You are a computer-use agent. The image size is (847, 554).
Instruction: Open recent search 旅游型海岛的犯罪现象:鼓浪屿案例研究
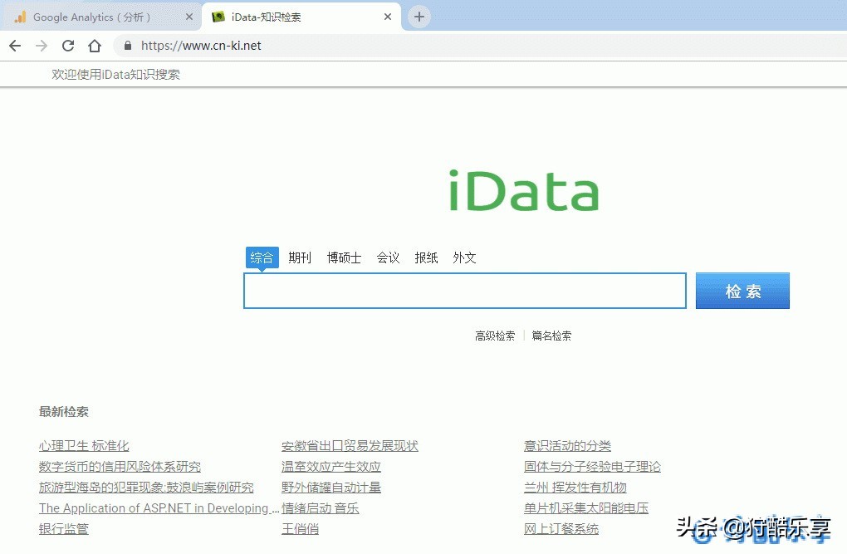point(146,488)
